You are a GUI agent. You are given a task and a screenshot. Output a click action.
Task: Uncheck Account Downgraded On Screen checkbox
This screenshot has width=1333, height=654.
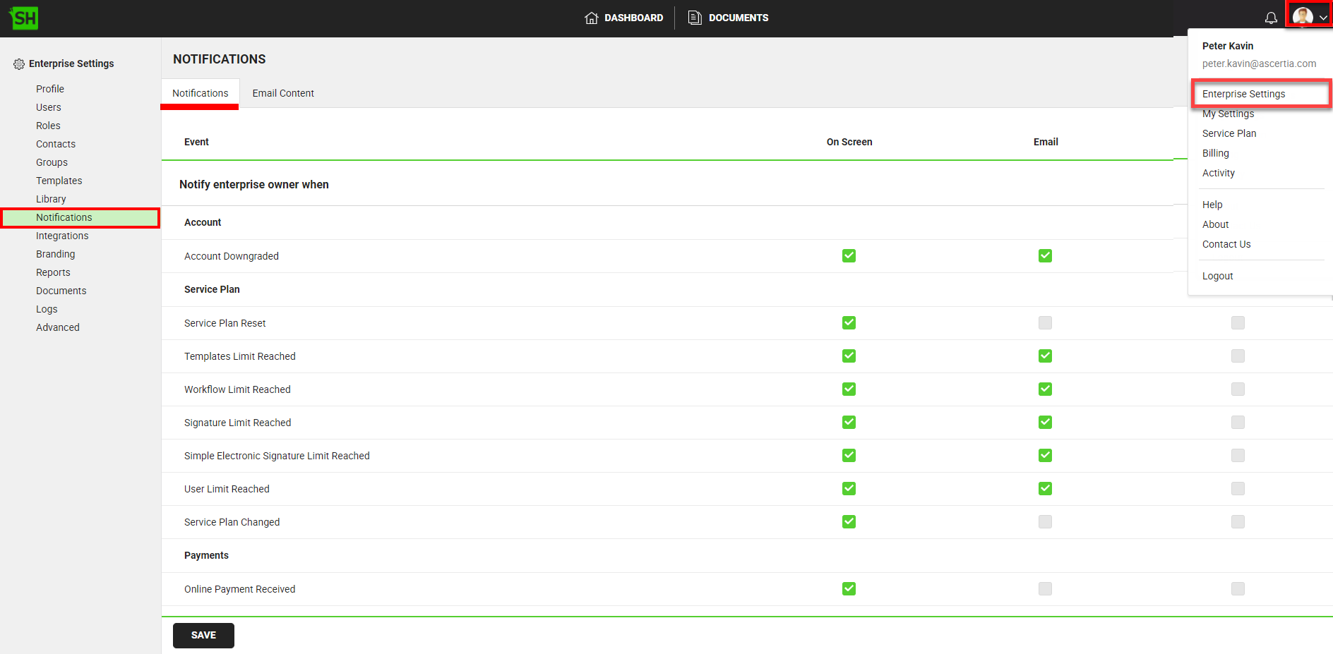click(849, 256)
